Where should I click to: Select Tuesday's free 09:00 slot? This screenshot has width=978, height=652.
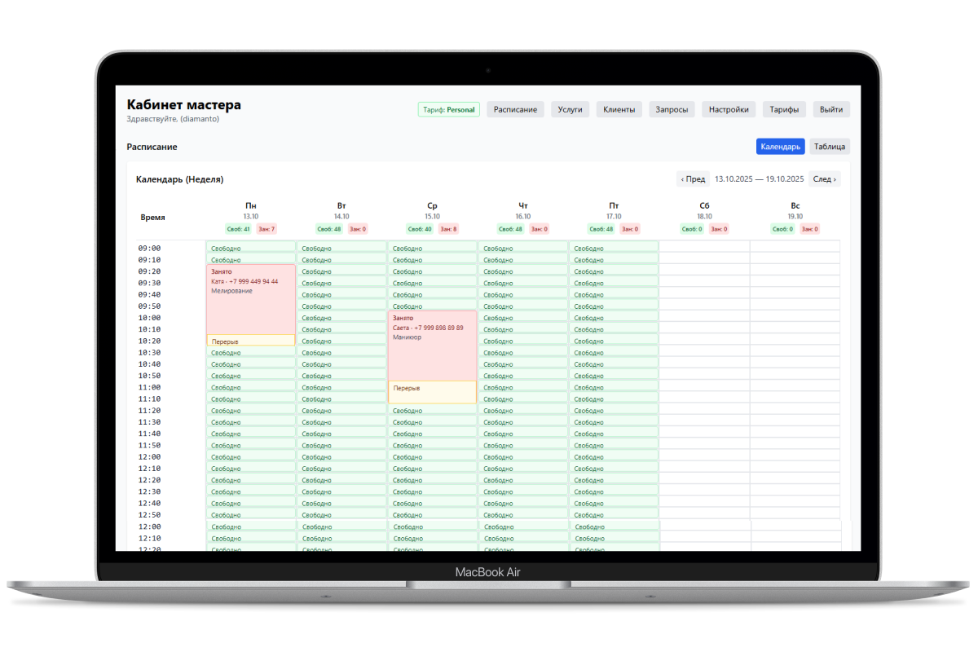(341, 248)
